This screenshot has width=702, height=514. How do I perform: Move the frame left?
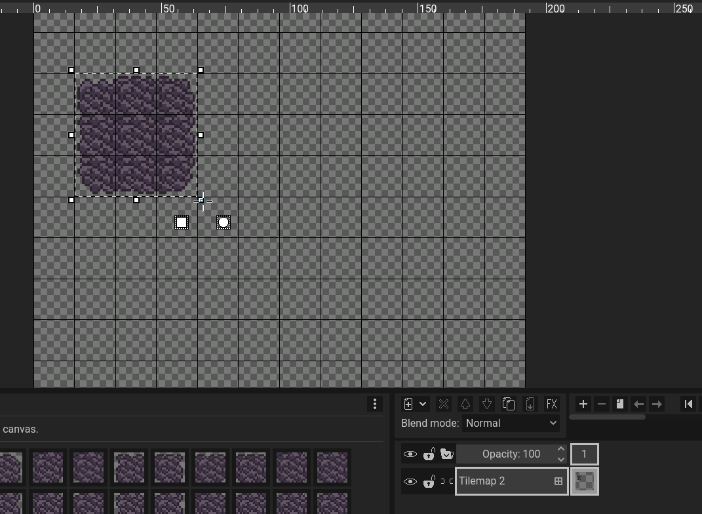[x=638, y=404]
